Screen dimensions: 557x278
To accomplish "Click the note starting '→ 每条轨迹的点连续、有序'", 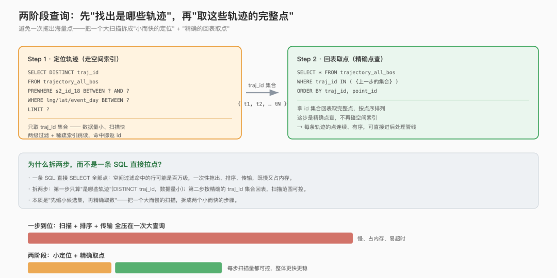I will [x=356, y=127].
